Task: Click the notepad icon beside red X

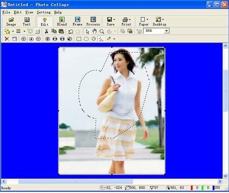Action: [15, 39]
